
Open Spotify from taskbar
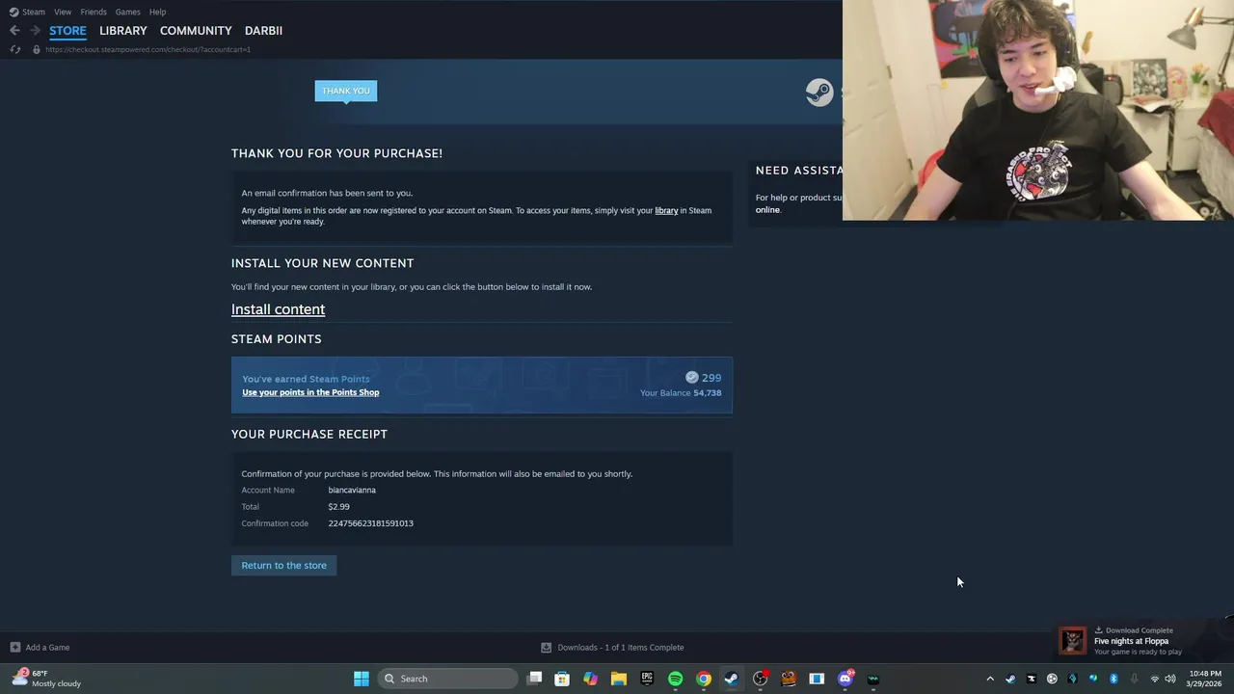[675, 679]
